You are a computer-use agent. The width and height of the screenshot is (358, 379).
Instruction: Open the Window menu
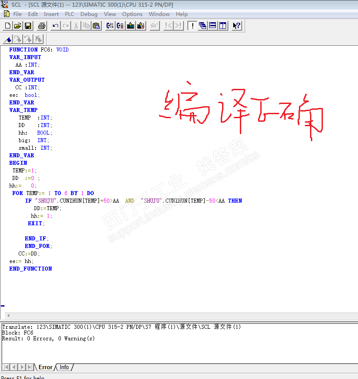(x=159, y=14)
